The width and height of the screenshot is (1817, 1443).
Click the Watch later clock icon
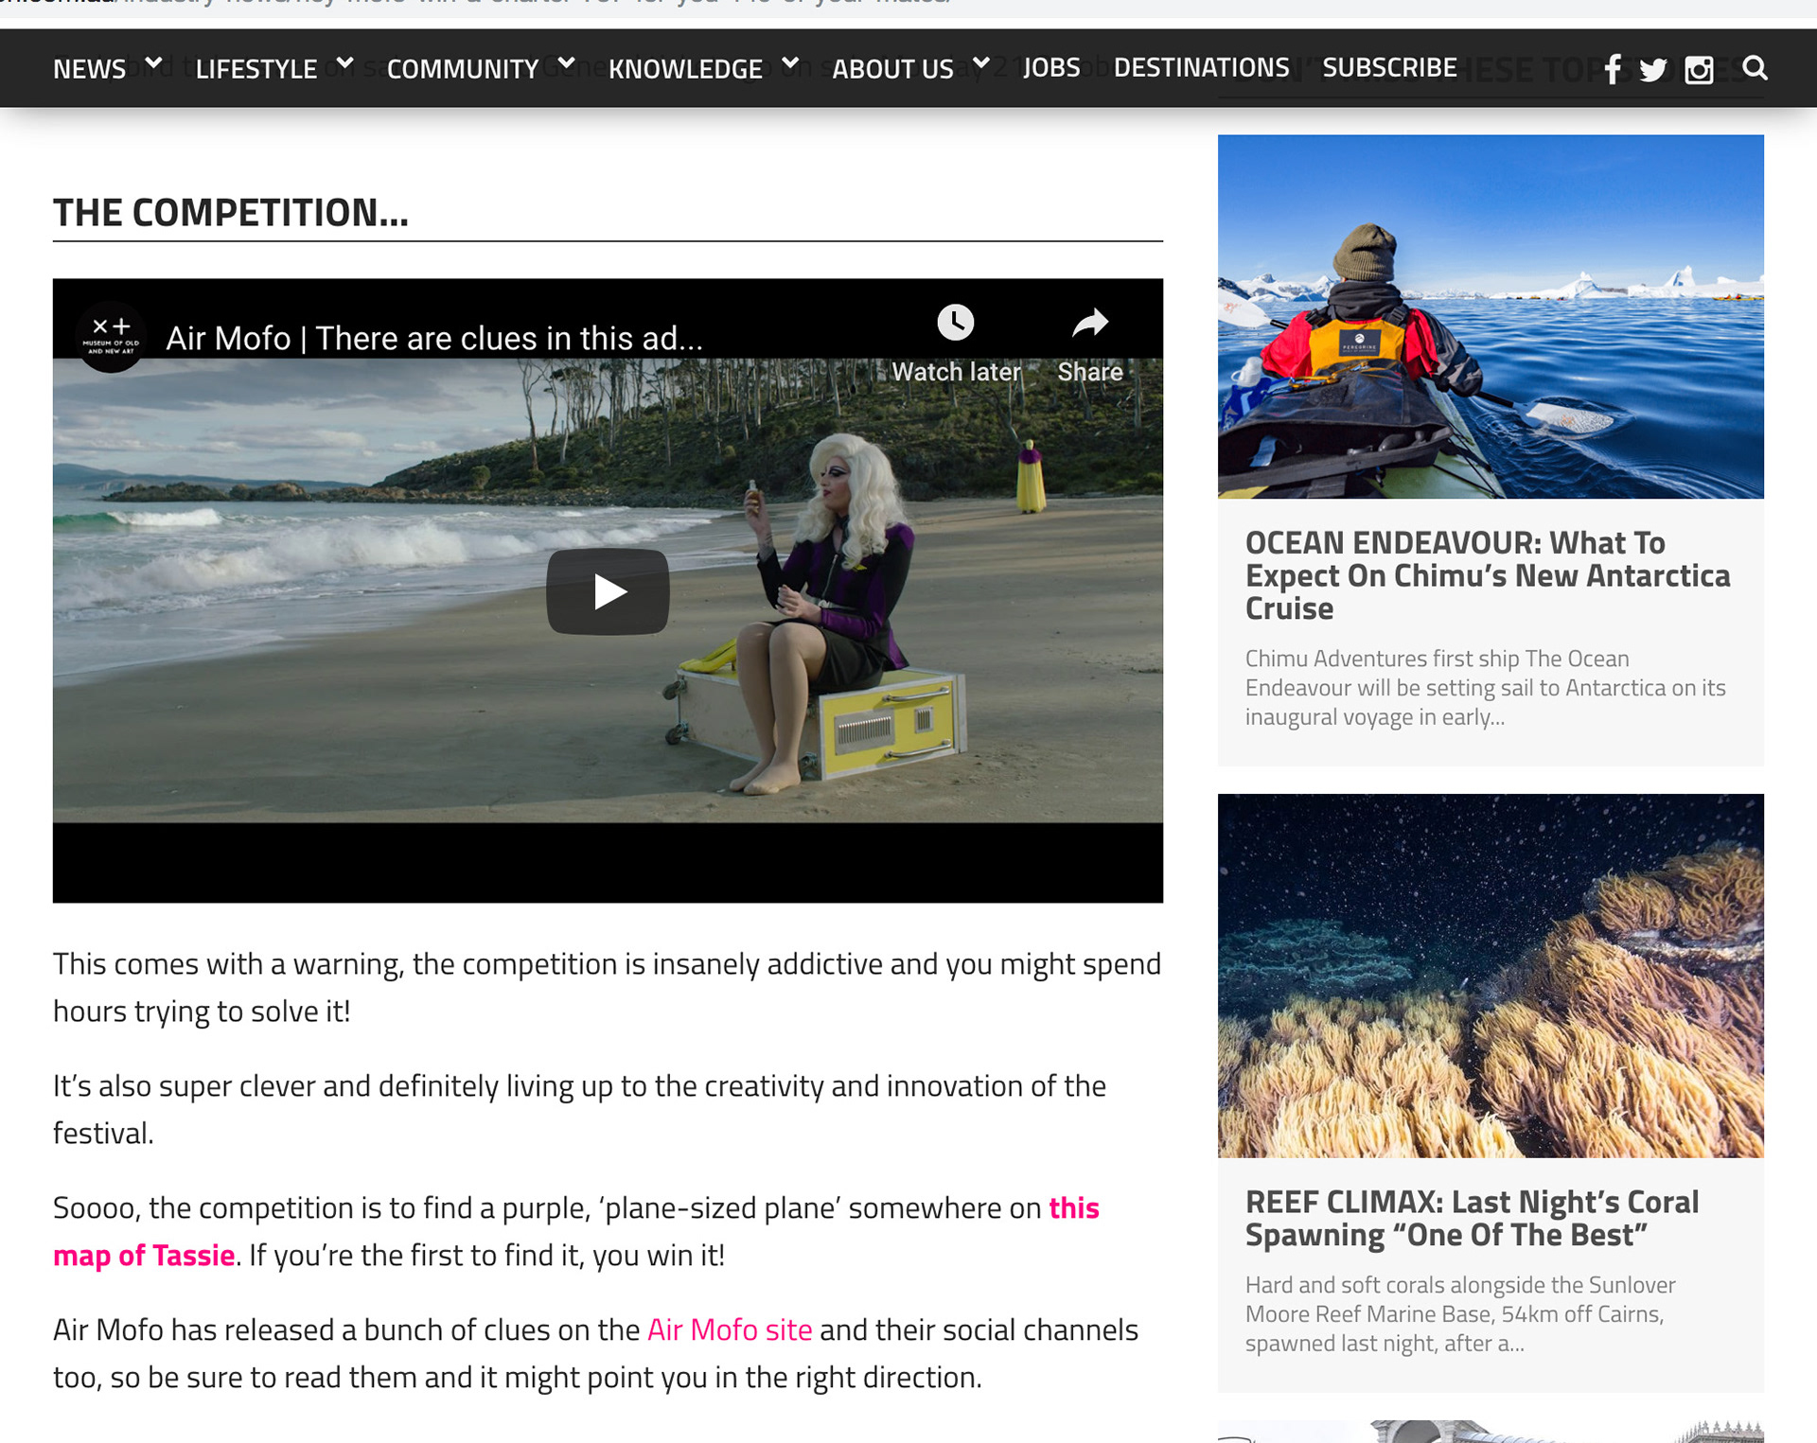pyautogui.click(x=956, y=323)
